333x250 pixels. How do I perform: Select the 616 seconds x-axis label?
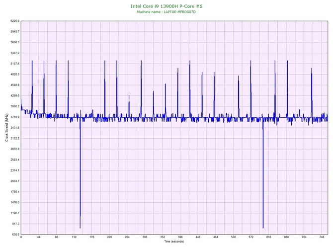point(269,237)
